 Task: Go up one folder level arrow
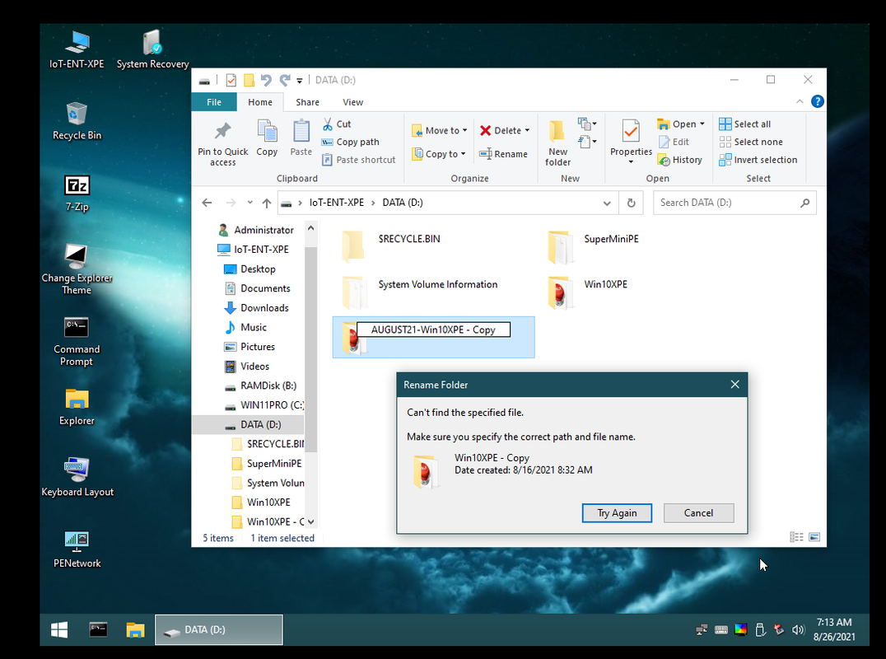[267, 203]
